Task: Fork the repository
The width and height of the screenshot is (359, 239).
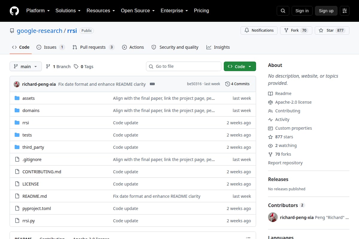Action: point(296,30)
